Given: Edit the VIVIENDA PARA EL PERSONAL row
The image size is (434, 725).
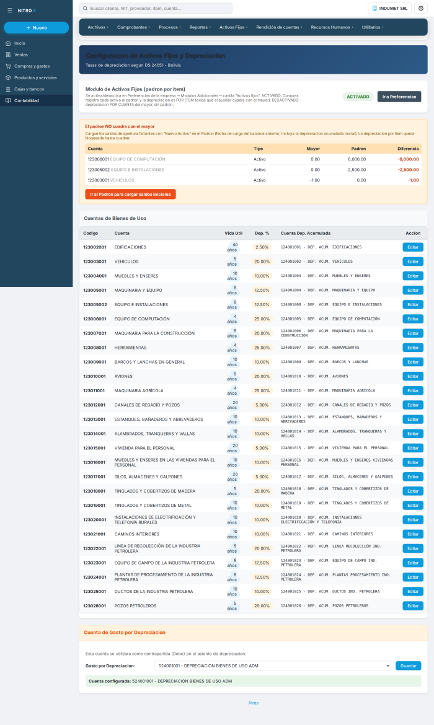Looking at the screenshot, I should click(x=413, y=448).
